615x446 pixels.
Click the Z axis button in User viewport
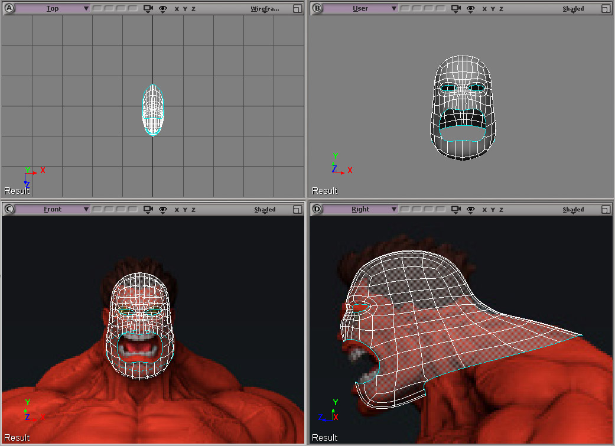click(x=501, y=9)
